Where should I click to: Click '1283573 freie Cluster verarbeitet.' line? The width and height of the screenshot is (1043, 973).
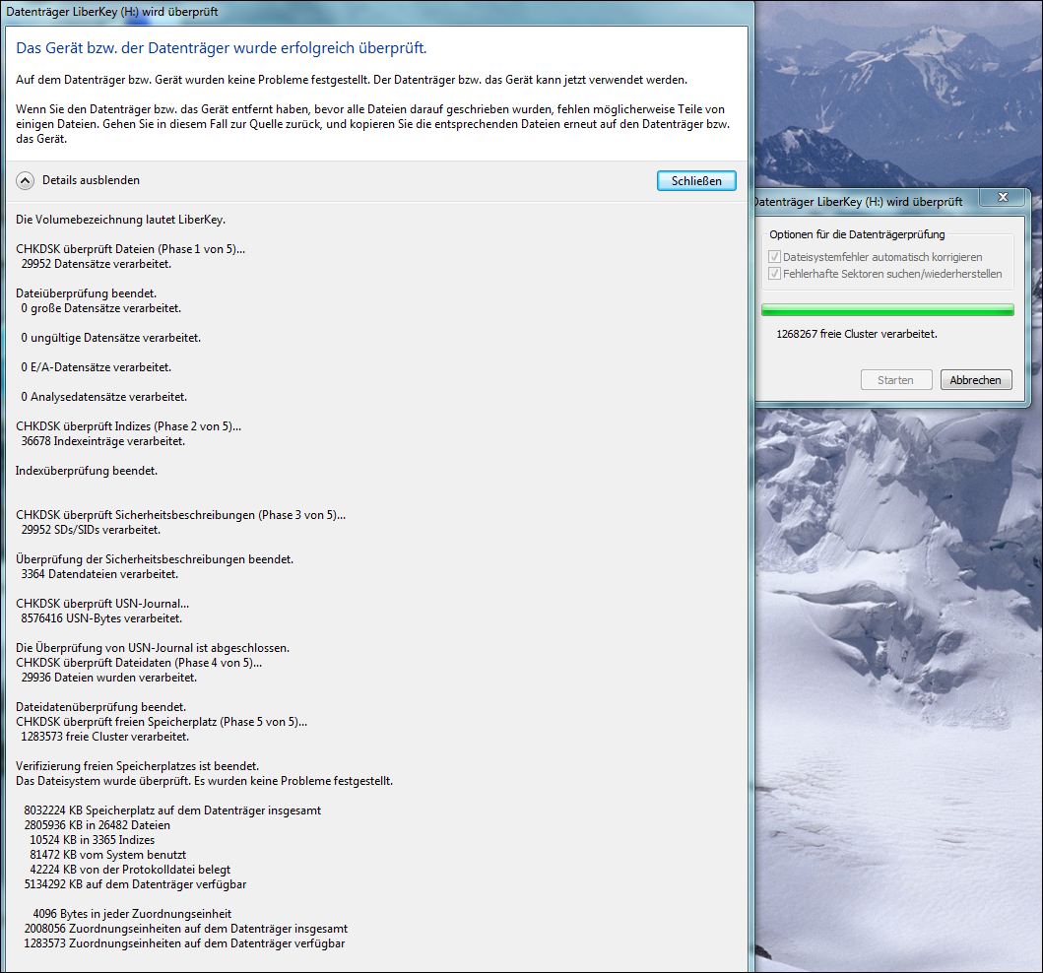pos(105,737)
